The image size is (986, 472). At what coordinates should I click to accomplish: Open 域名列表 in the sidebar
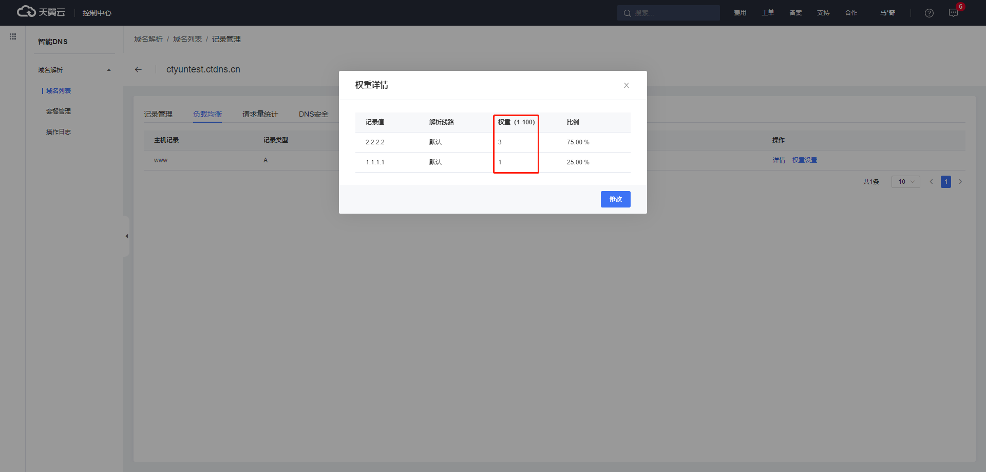(x=59, y=91)
